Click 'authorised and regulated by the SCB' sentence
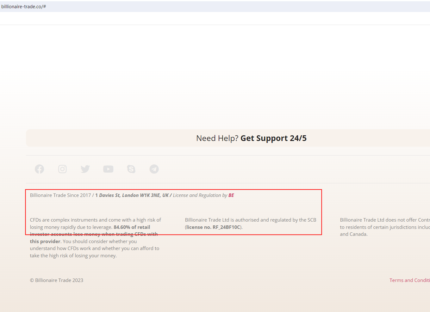The image size is (430, 312). [x=251, y=223]
